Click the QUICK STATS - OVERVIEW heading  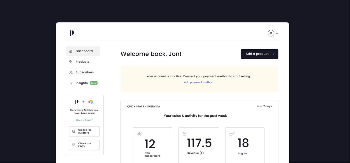click(144, 106)
